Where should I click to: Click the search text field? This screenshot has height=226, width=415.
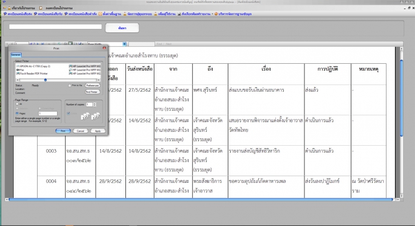pos(55,27)
